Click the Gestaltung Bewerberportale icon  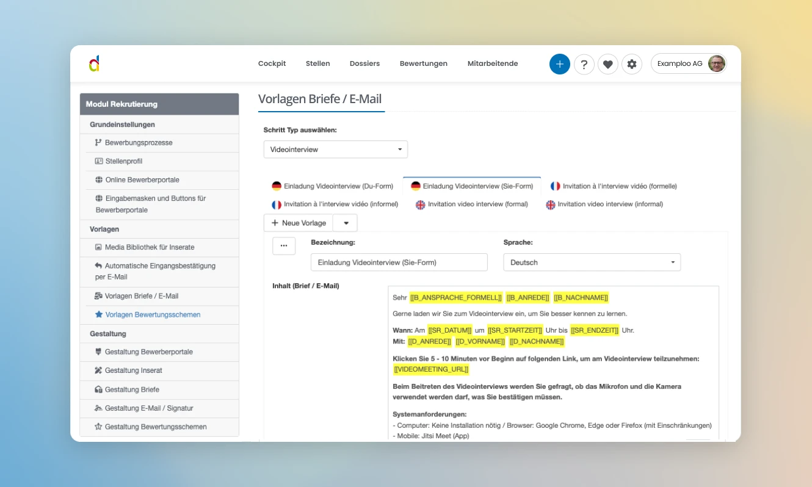coord(99,352)
